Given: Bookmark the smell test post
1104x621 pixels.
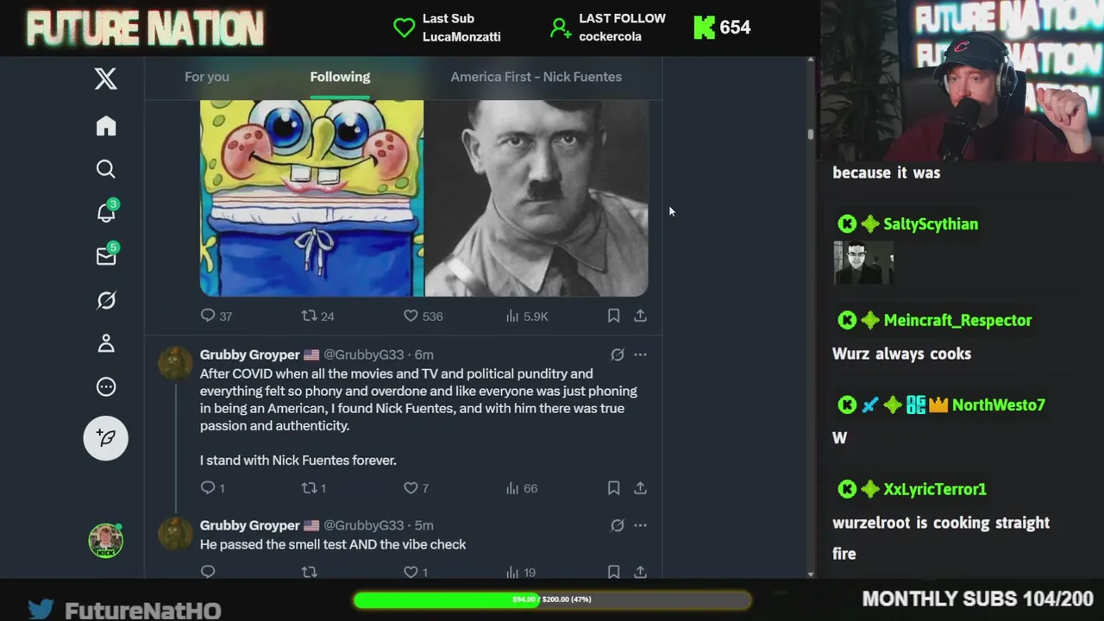Looking at the screenshot, I should pyautogui.click(x=613, y=572).
